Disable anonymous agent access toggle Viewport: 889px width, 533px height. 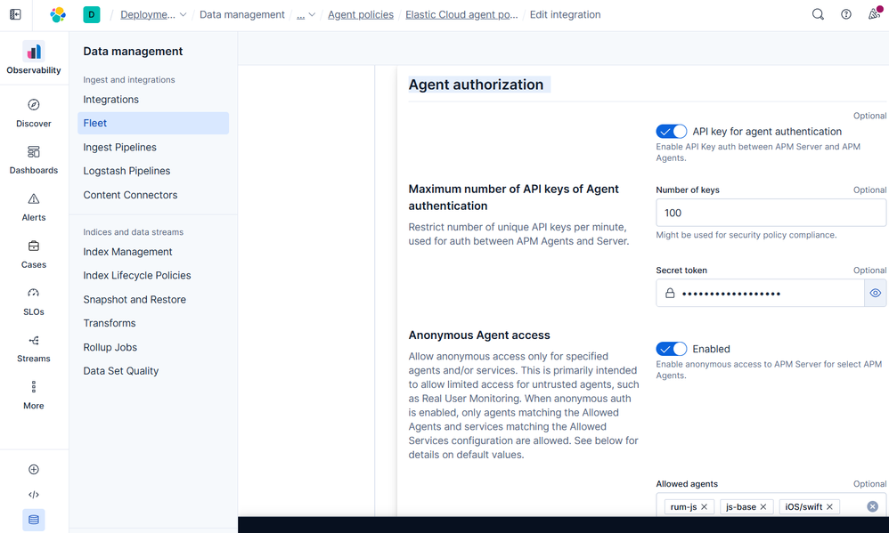tap(672, 349)
